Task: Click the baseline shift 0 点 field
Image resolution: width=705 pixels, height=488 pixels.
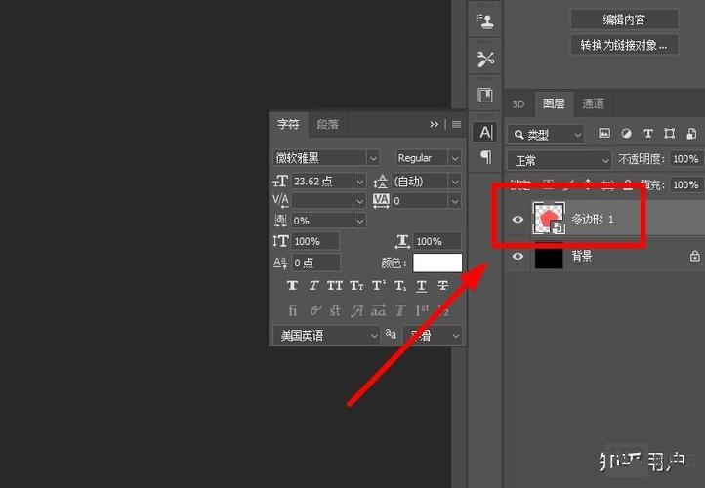Action: [315, 263]
